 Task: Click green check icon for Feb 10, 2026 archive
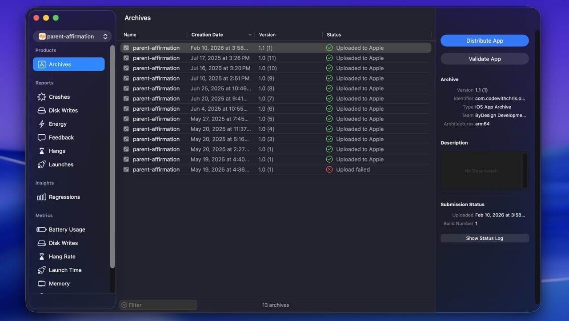coord(329,48)
